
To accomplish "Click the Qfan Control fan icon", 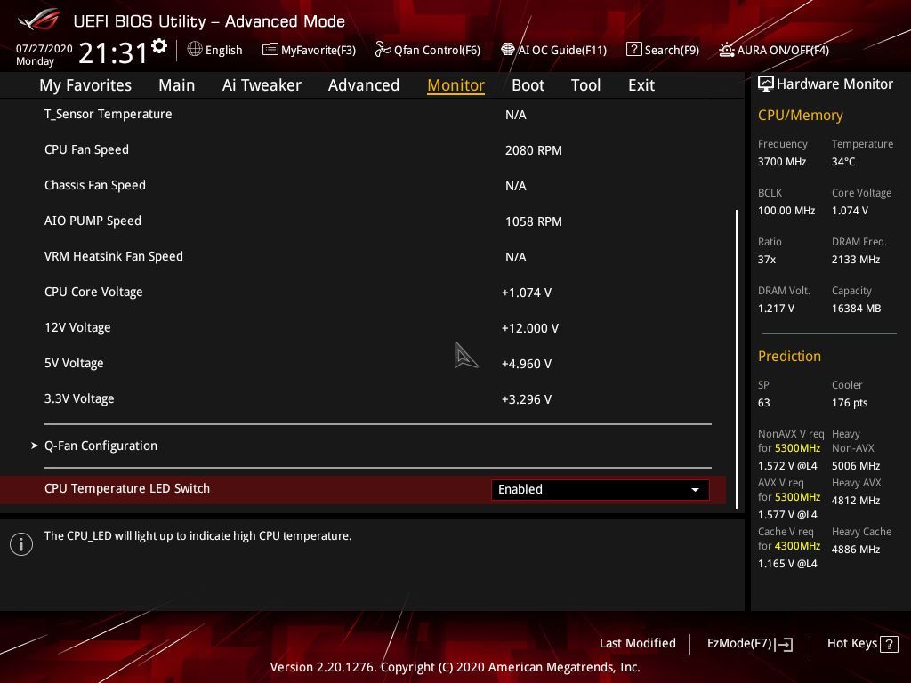I will tap(383, 50).
